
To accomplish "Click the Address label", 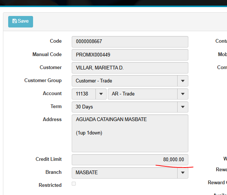I will pos(52,119).
